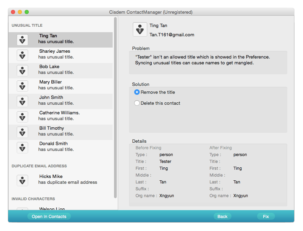Click the Before Fixing column heading
This screenshot has height=231, width=303.
tap(148, 148)
